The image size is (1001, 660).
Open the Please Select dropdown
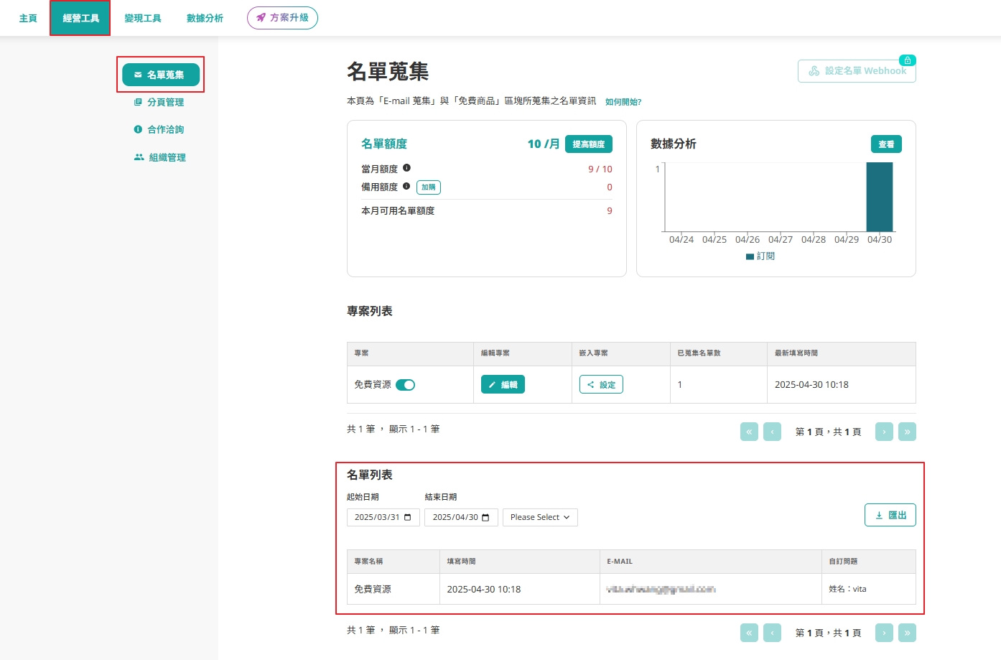click(x=540, y=517)
